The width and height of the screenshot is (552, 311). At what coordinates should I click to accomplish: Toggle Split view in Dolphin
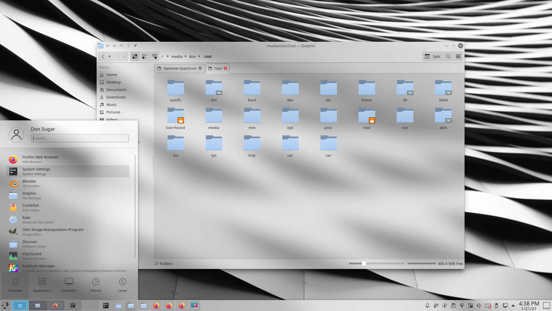click(433, 56)
